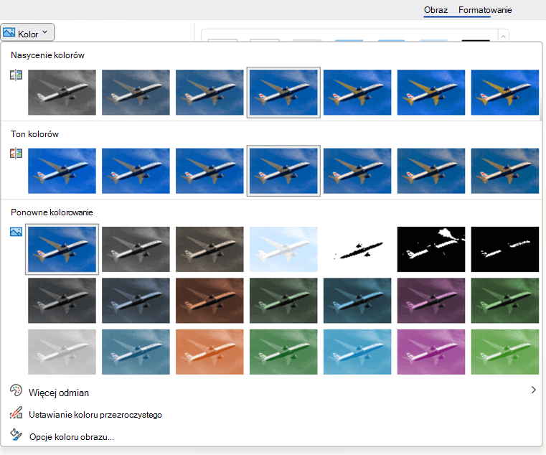The width and height of the screenshot is (546, 455).
Task: Choose the light gray recolor thumbnail
Action: pyautogui.click(x=62, y=352)
